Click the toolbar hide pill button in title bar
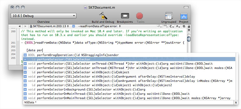 coord(186,7)
